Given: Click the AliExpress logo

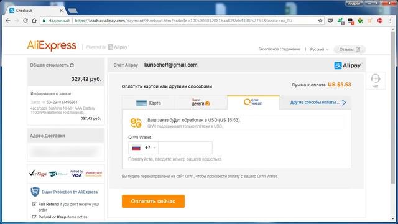Looking at the screenshot, I should pyautogui.click(x=52, y=45).
